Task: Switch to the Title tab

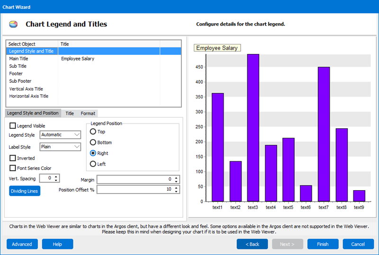Action: (x=70, y=114)
